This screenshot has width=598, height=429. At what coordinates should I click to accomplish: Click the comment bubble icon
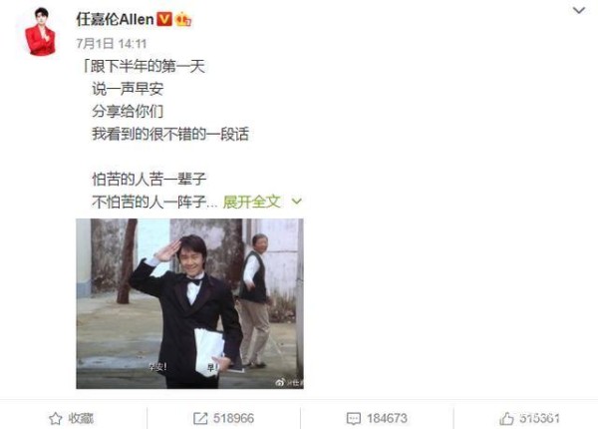coord(354,419)
